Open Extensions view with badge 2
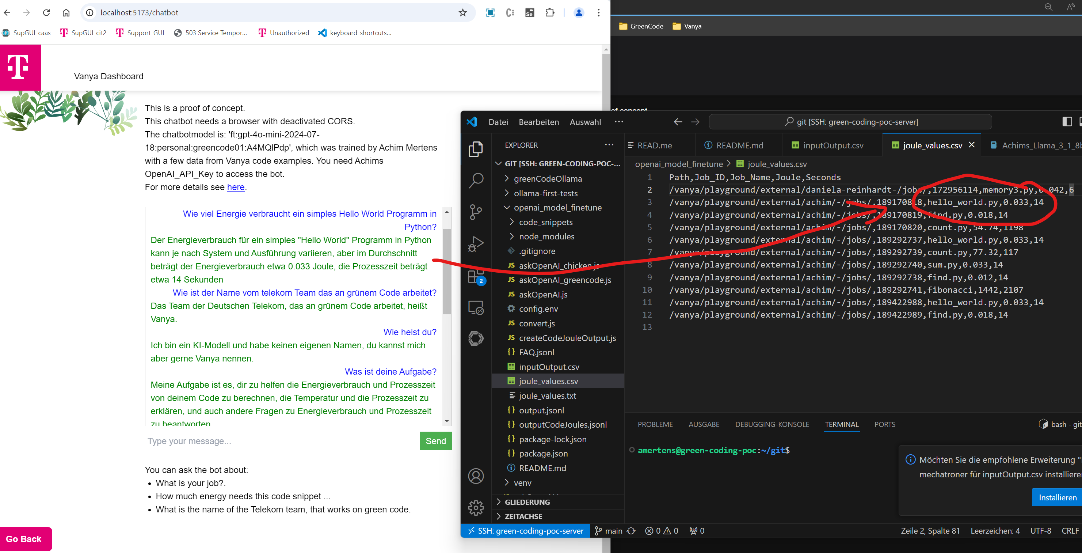Screen dimensions: 1082x553 tap(476, 277)
